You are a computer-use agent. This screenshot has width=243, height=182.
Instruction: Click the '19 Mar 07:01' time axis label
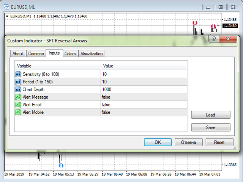point(210,174)
